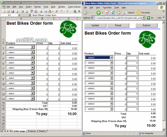The width and height of the screenshot is (167, 137).
Task: Select Excel row 17 header
Action: (x=3, y=114)
